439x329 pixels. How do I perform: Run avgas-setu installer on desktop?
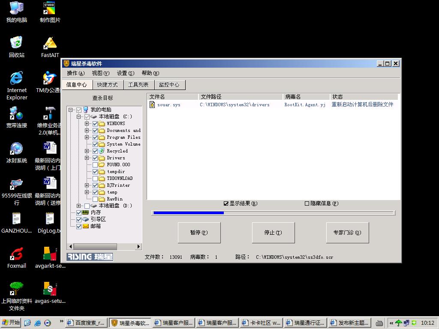[x=50, y=293]
